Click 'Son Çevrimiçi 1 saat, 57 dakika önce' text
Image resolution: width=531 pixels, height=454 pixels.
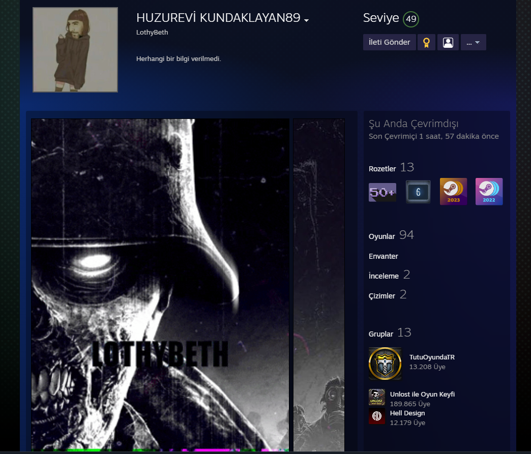(433, 136)
